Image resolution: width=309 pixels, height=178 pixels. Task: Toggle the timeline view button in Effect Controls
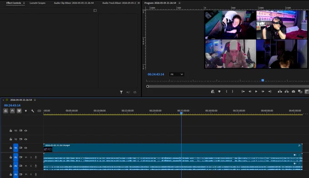coord(95,10)
